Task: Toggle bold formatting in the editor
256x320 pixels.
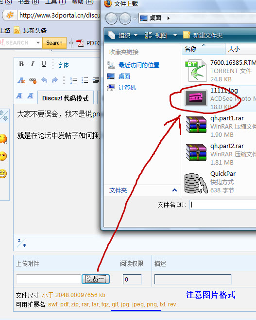Action: coord(21,64)
